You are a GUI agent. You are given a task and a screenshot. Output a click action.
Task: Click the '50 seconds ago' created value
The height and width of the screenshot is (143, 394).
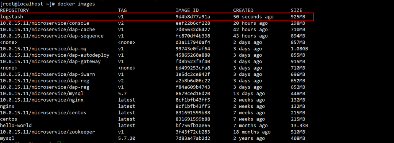[253, 17]
